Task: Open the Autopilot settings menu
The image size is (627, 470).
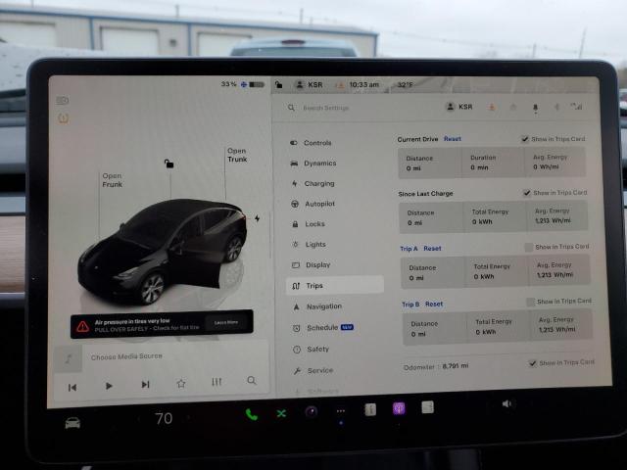Action: (313, 204)
